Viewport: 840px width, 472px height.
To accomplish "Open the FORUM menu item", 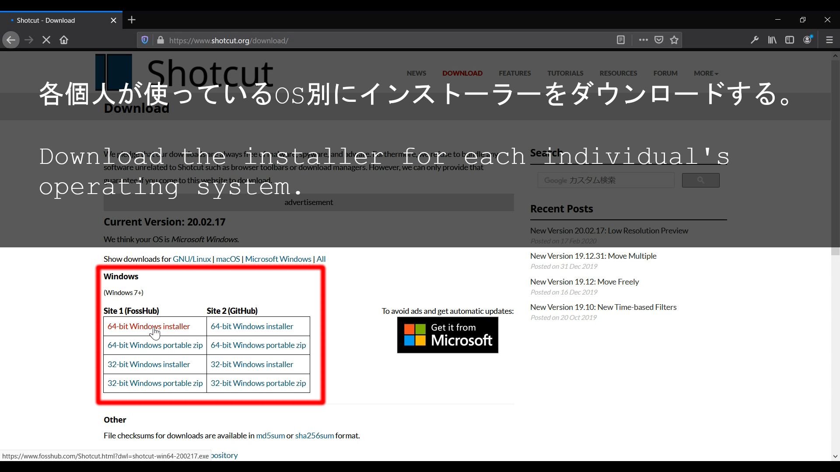I will click(665, 73).
